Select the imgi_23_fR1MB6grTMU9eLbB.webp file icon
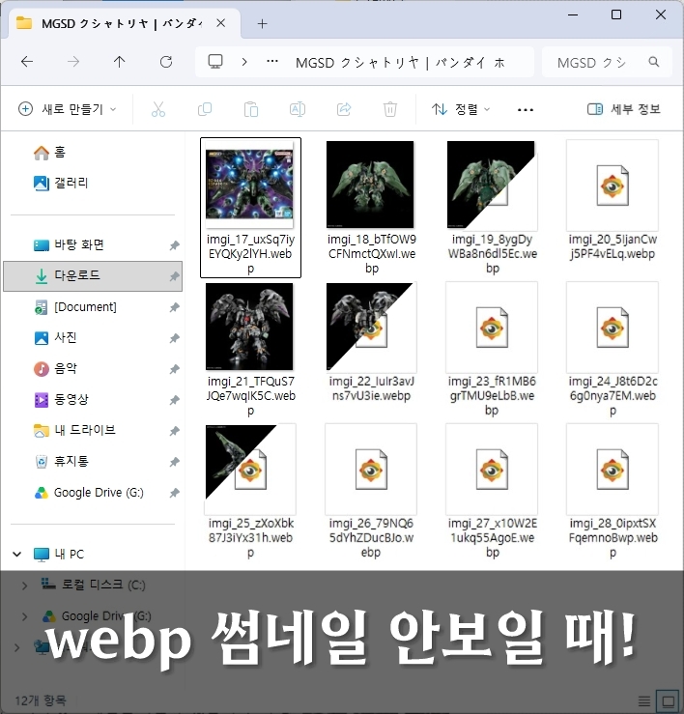 tap(492, 328)
